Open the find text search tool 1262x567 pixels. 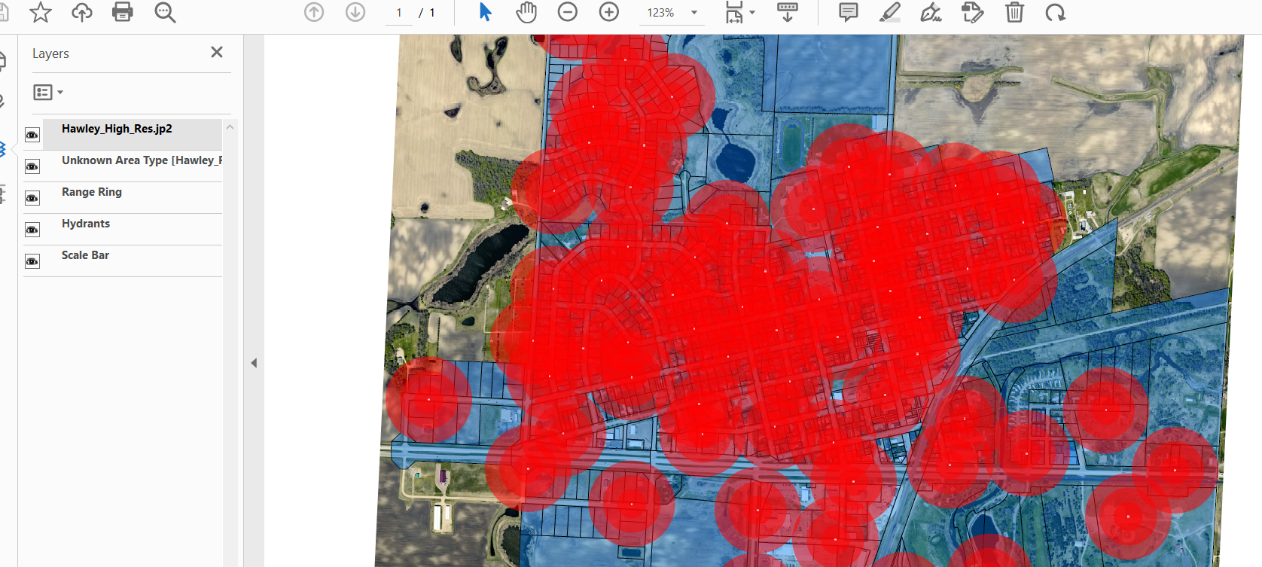click(165, 12)
